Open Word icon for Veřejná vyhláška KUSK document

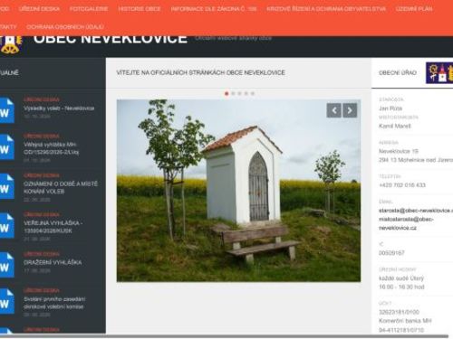(x=6, y=226)
